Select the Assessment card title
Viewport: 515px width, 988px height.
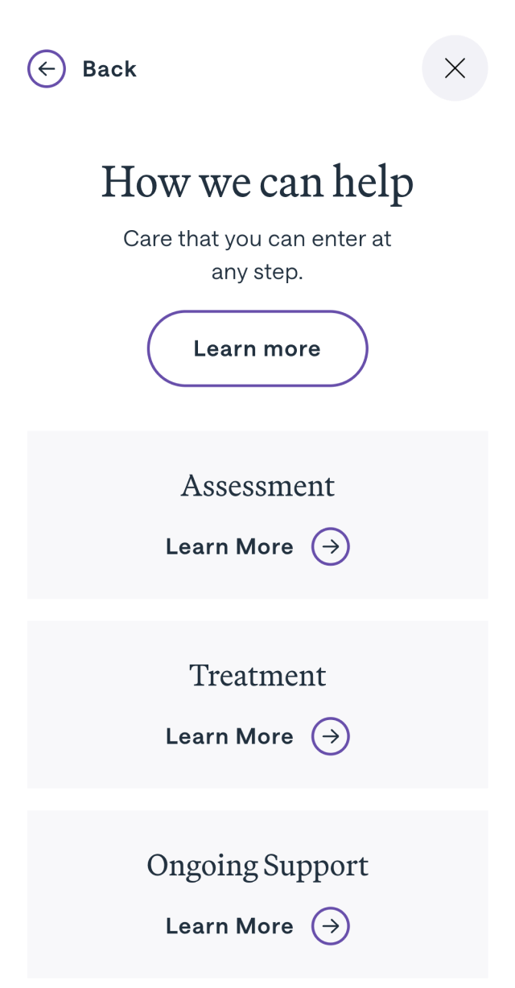[x=257, y=486]
